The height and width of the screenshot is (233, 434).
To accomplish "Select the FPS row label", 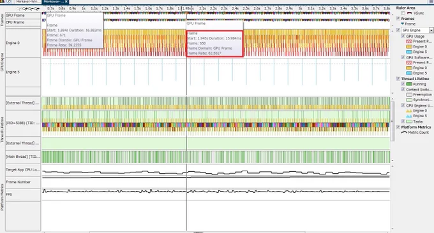I will click(23, 195).
